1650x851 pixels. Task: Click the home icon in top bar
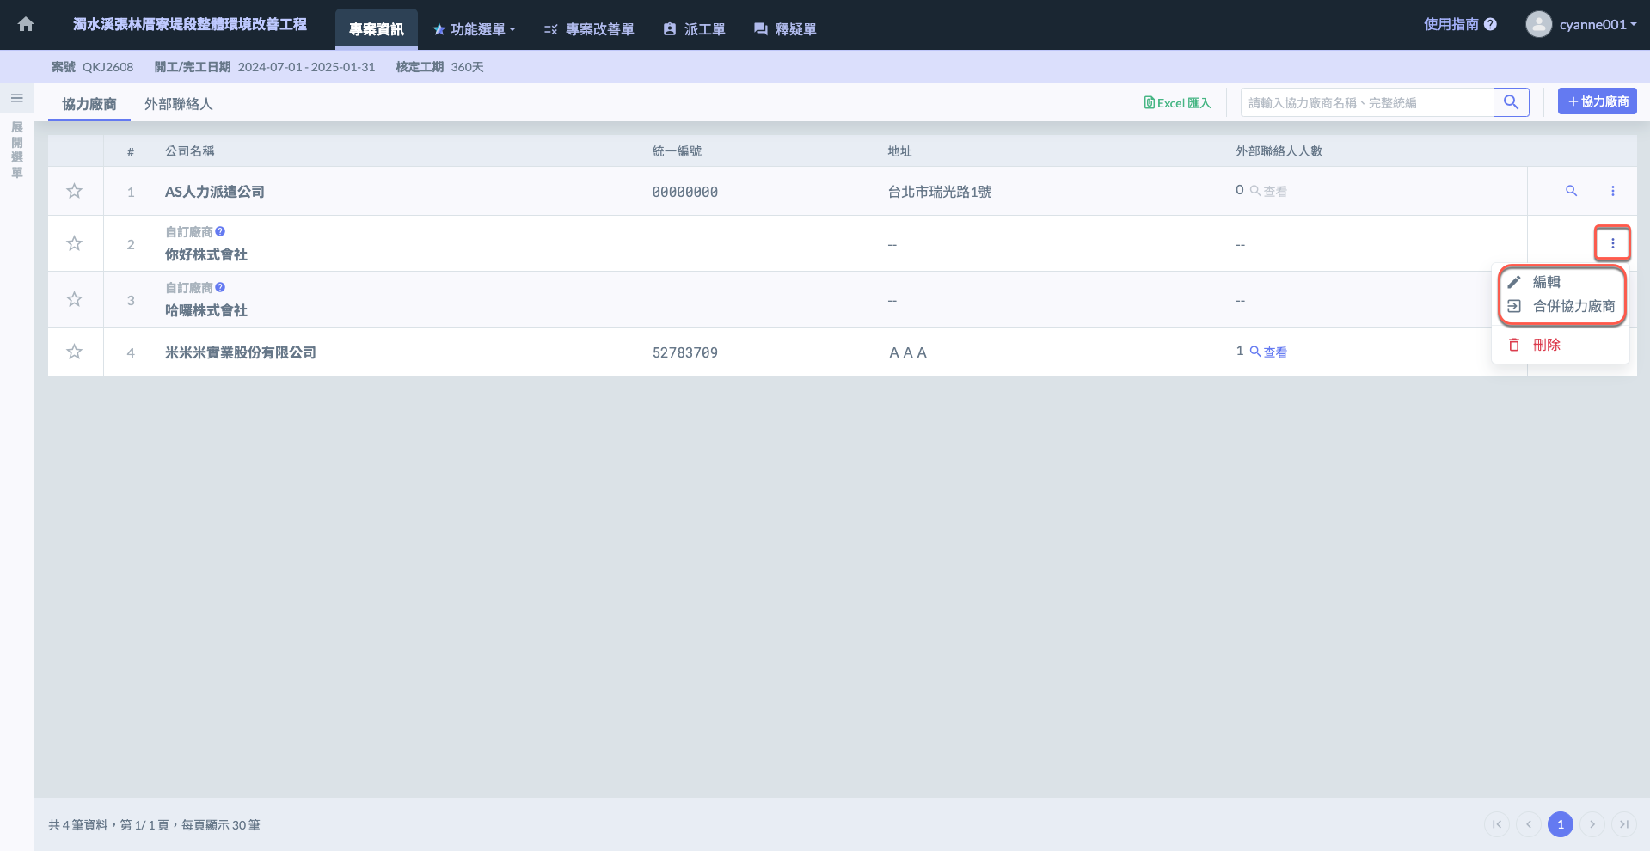pyautogui.click(x=26, y=24)
